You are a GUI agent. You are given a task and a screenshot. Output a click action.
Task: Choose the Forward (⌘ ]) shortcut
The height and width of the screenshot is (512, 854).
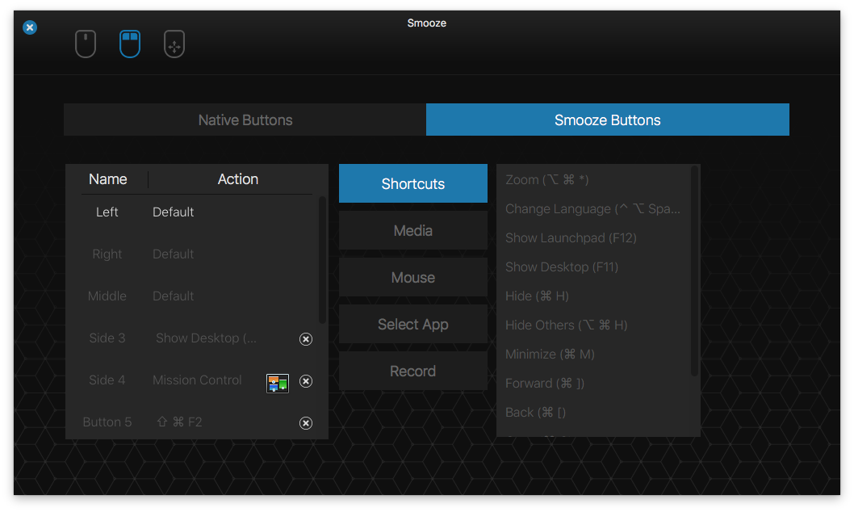(545, 383)
